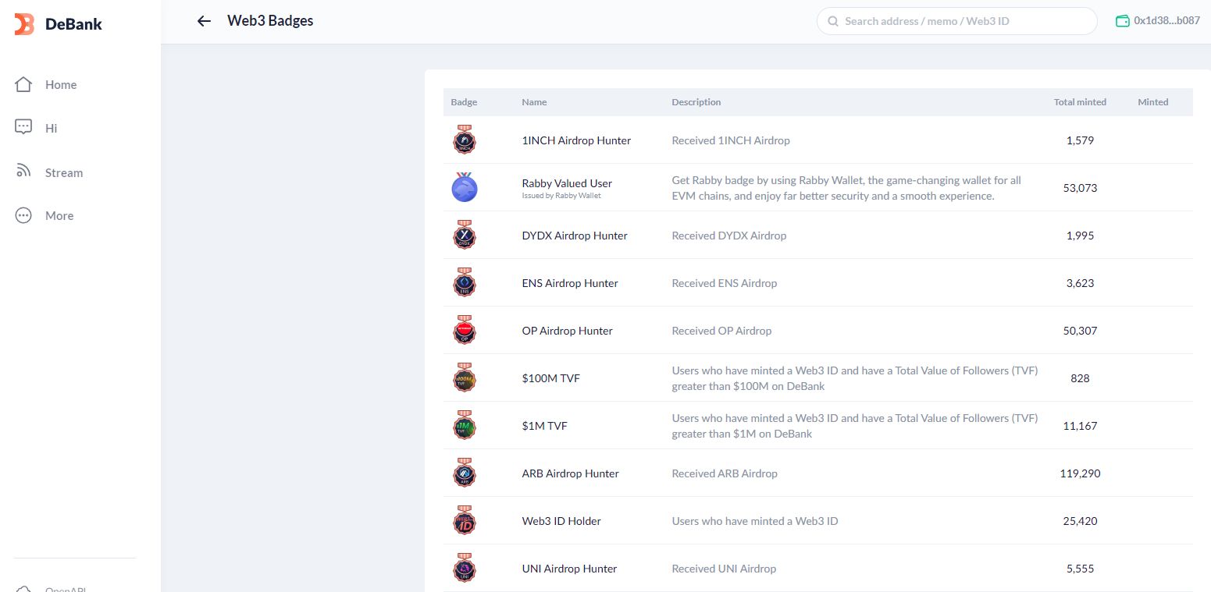The image size is (1211, 592).
Task: Click 'Users who have minted a Web3 ID' description
Action: [755, 521]
